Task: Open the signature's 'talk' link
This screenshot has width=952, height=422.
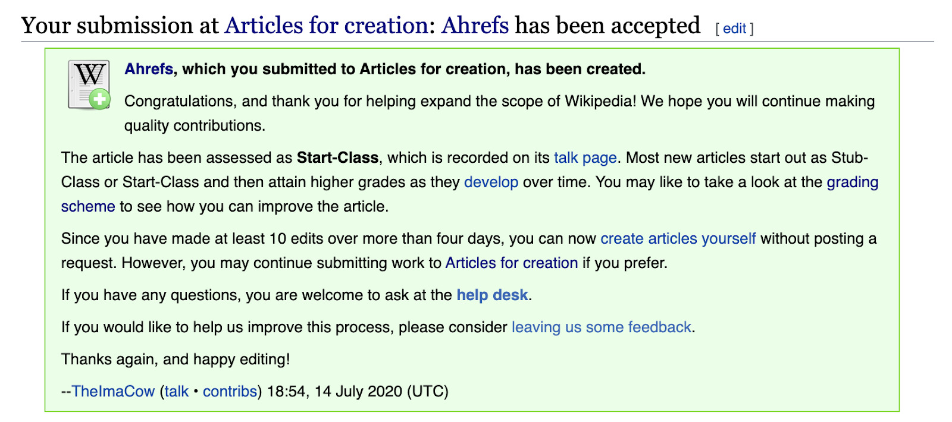Action: [176, 391]
